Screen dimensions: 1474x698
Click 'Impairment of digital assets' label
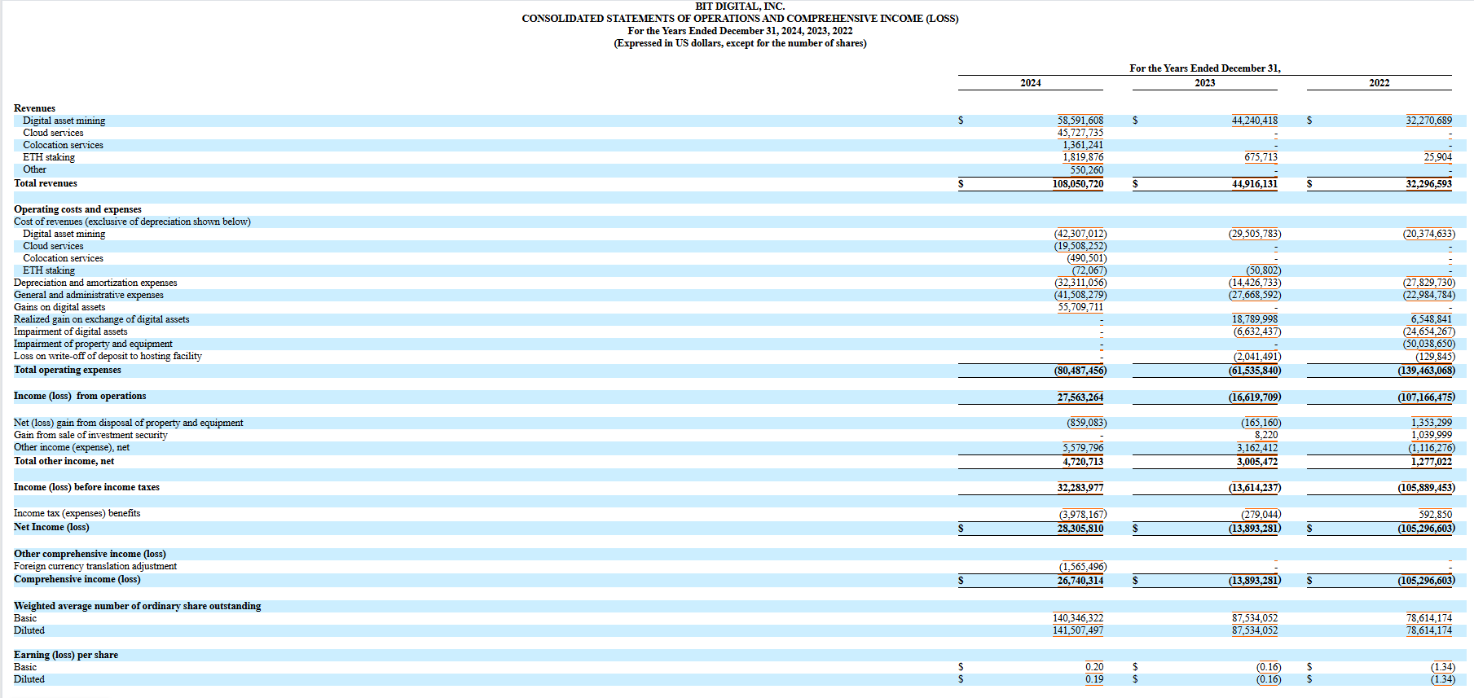click(71, 331)
